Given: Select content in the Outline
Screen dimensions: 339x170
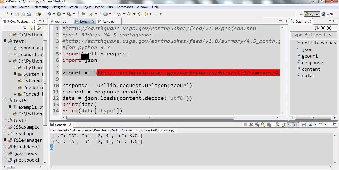Looking at the screenshot, I should [311, 69].
